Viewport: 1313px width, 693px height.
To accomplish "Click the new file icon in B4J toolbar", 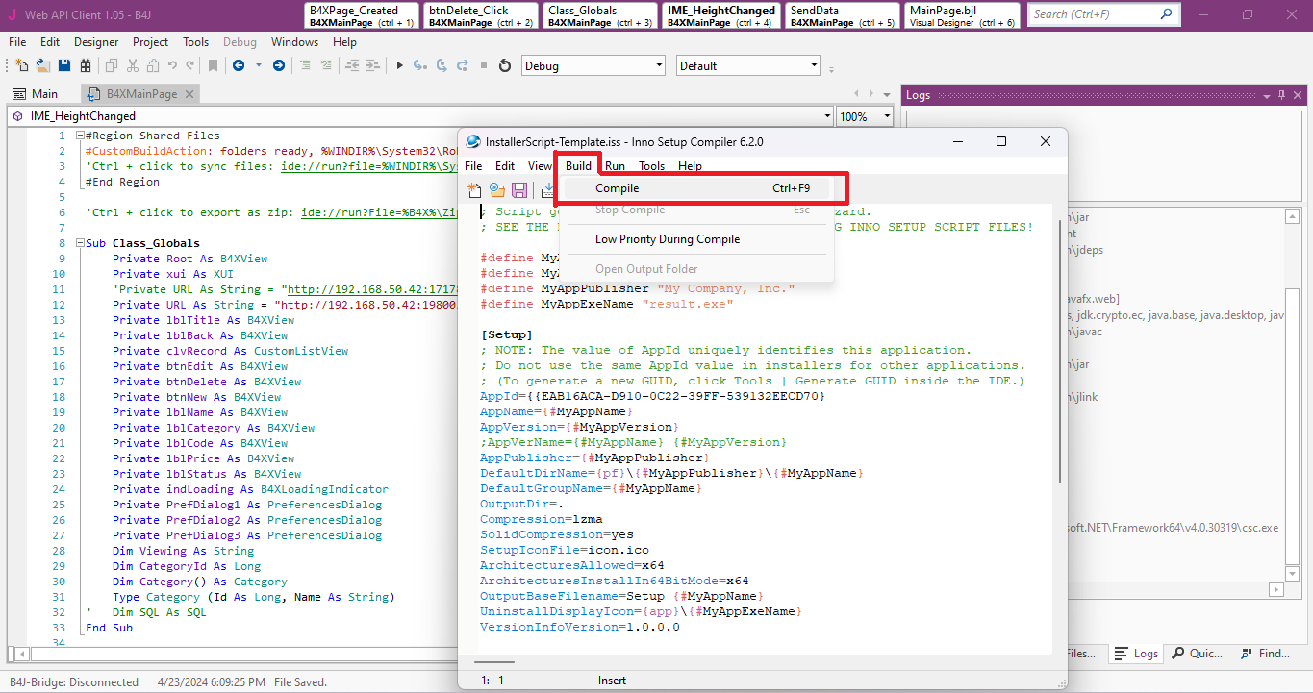I will coord(22,65).
